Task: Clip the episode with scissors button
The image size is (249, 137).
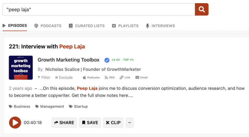Action: click(113, 122)
